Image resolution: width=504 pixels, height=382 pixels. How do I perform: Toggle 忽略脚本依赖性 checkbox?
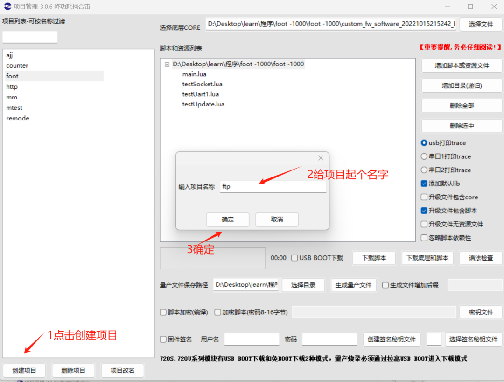[x=424, y=238]
